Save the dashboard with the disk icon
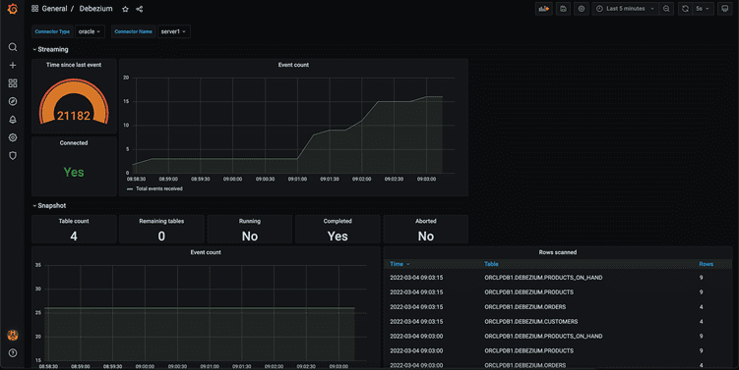Screen dimensions: 739x370 point(563,9)
